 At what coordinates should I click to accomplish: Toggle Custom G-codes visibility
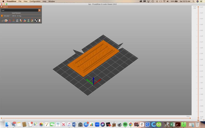(32, 20)
